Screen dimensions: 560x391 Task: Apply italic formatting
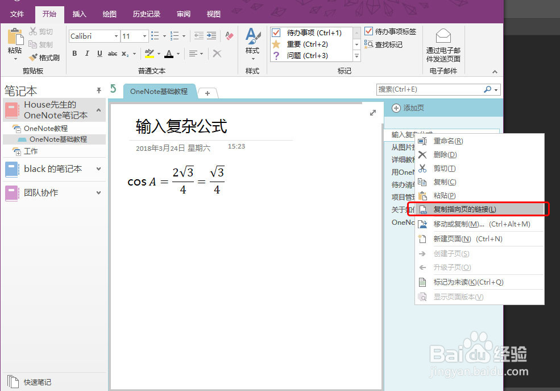click(x=87, y=53)
